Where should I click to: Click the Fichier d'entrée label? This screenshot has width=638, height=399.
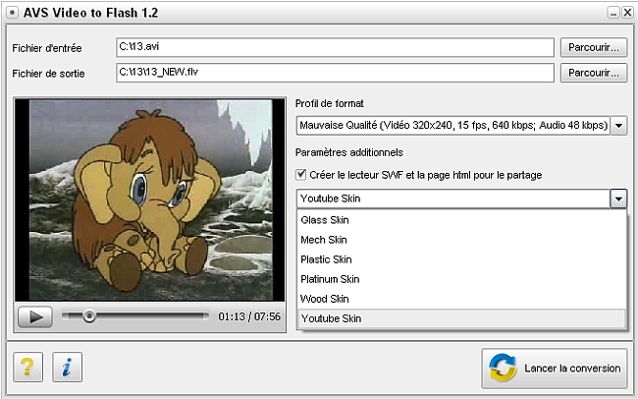point(47,48)
